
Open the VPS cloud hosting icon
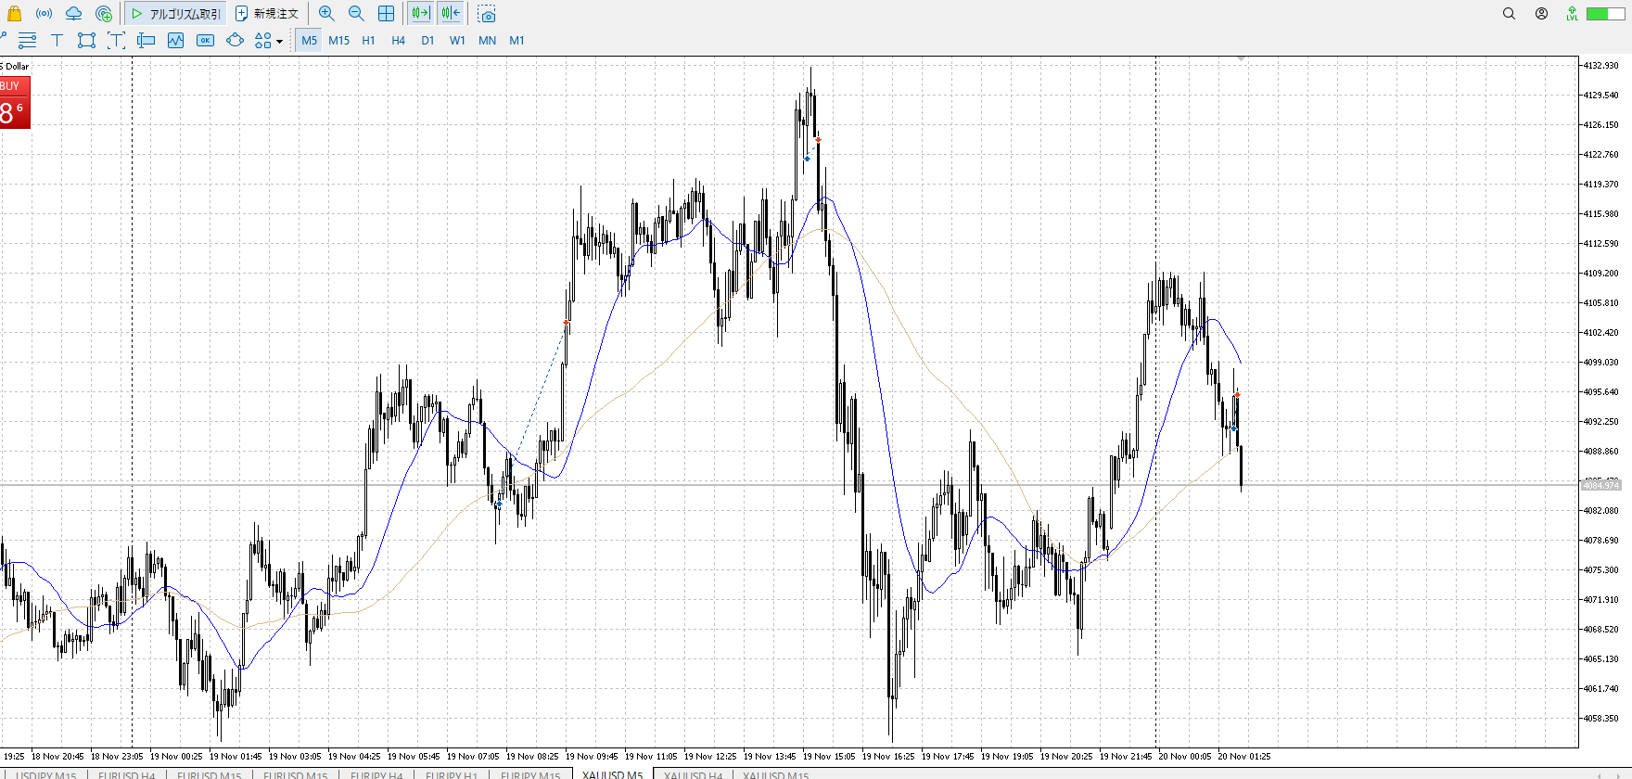[73, 14]
